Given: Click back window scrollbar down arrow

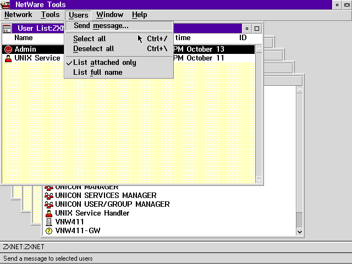Looking at the screenshot, I should [x=300, y=232].
